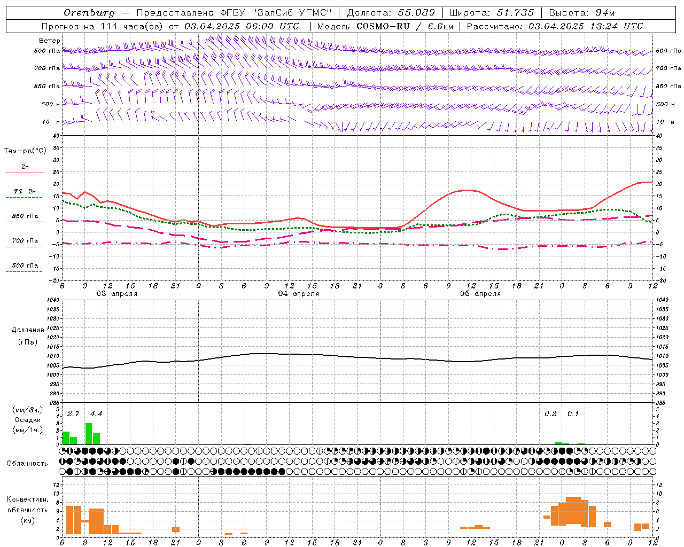The image size is (684, 547).
Task: Click the "10 м" wind level label beside "Ветер"
Action: [51, 122]
